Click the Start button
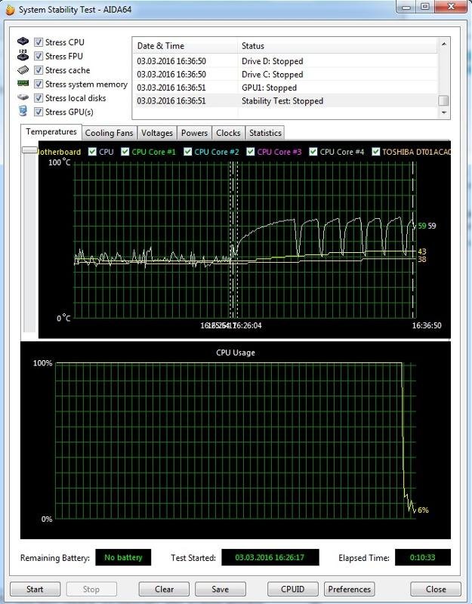 [x=35, y=589]
